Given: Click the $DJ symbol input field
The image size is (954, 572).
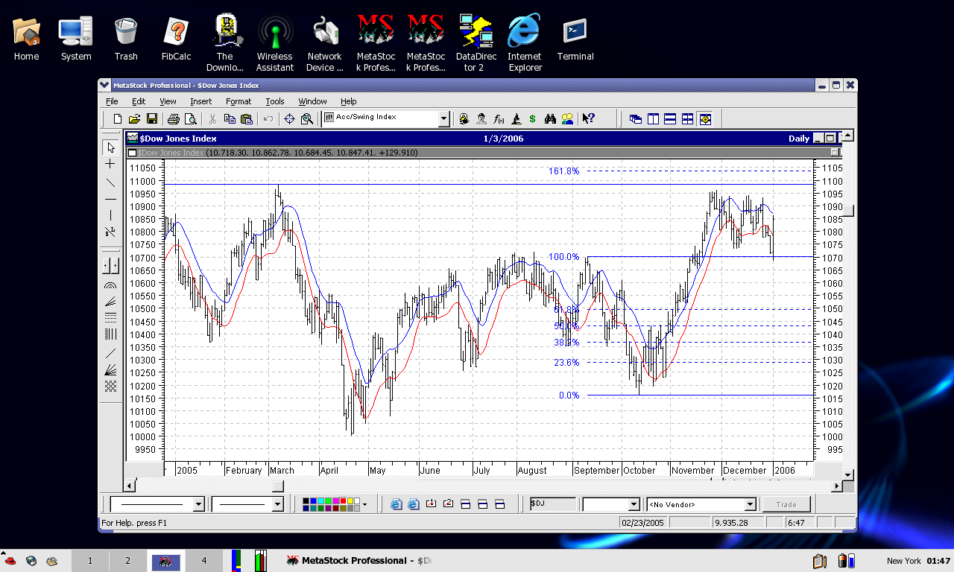Looking at the screenshot, I should click(553, 504).
